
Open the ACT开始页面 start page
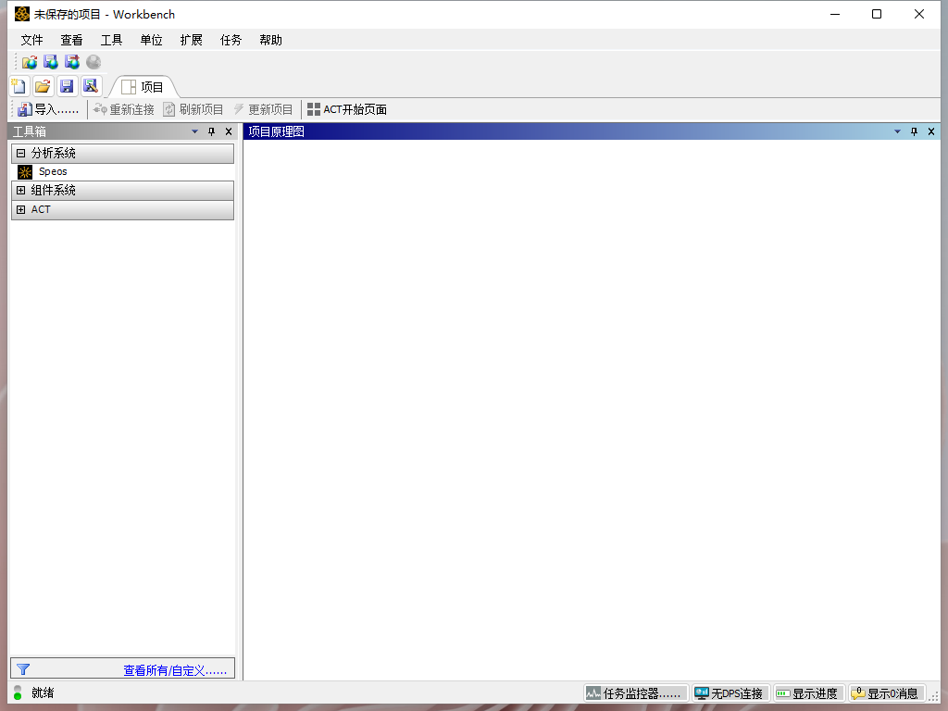[347, 109]
